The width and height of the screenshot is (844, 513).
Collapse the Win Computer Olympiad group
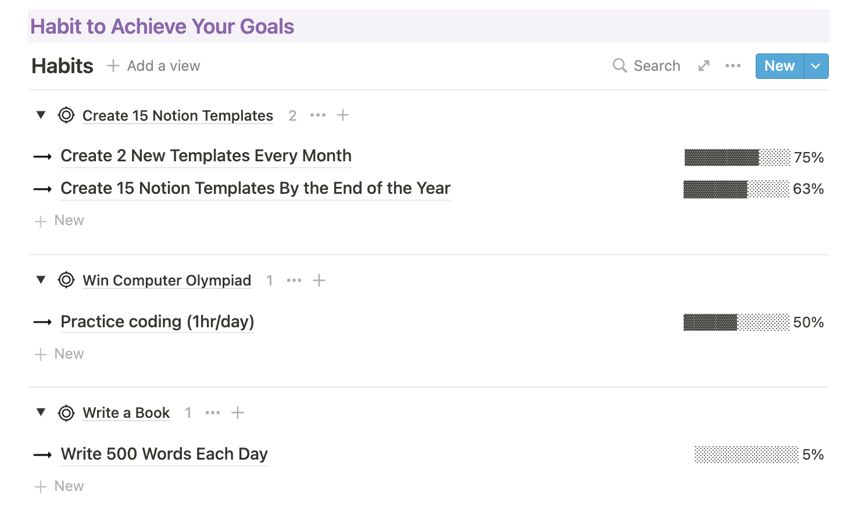pyautogui.click(x=40, y=280)
